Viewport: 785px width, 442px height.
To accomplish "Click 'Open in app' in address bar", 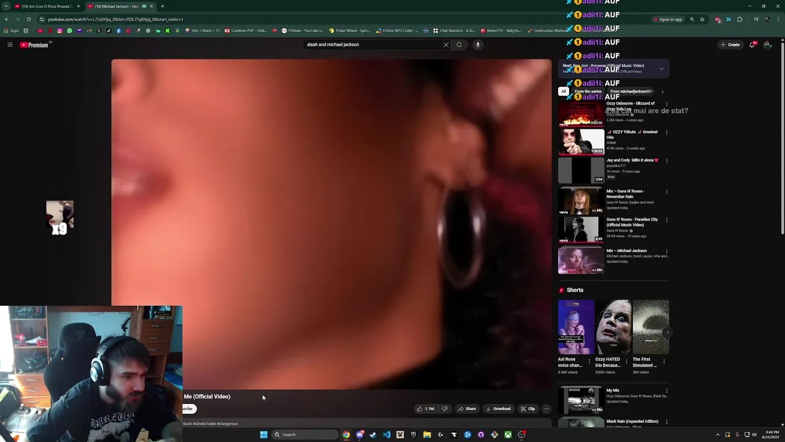I will [x=667, y=19].
